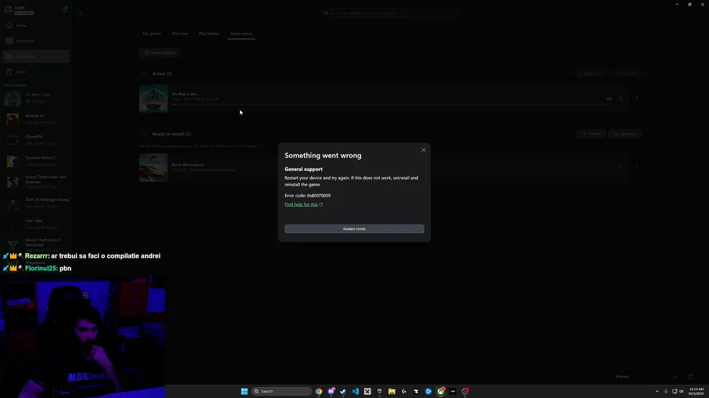
Task: Open File Explorer from taskbar
Action: pos(392,391)
